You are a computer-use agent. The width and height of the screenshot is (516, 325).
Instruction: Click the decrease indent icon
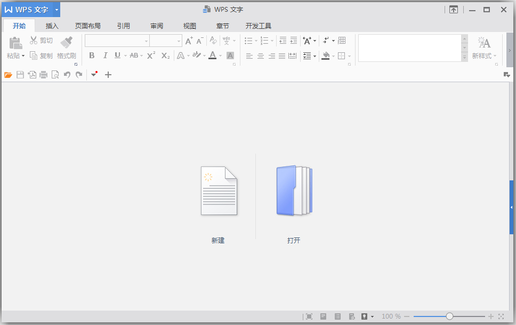(283, 40)
